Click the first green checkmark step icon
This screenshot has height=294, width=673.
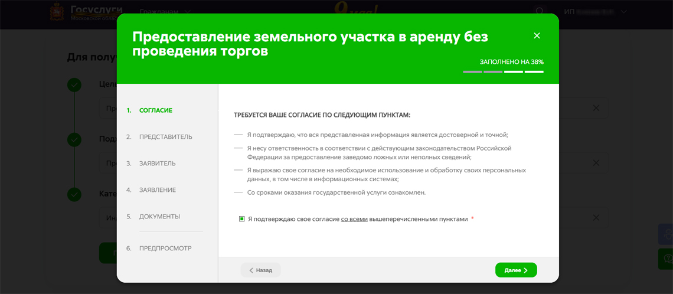(74, 85)
